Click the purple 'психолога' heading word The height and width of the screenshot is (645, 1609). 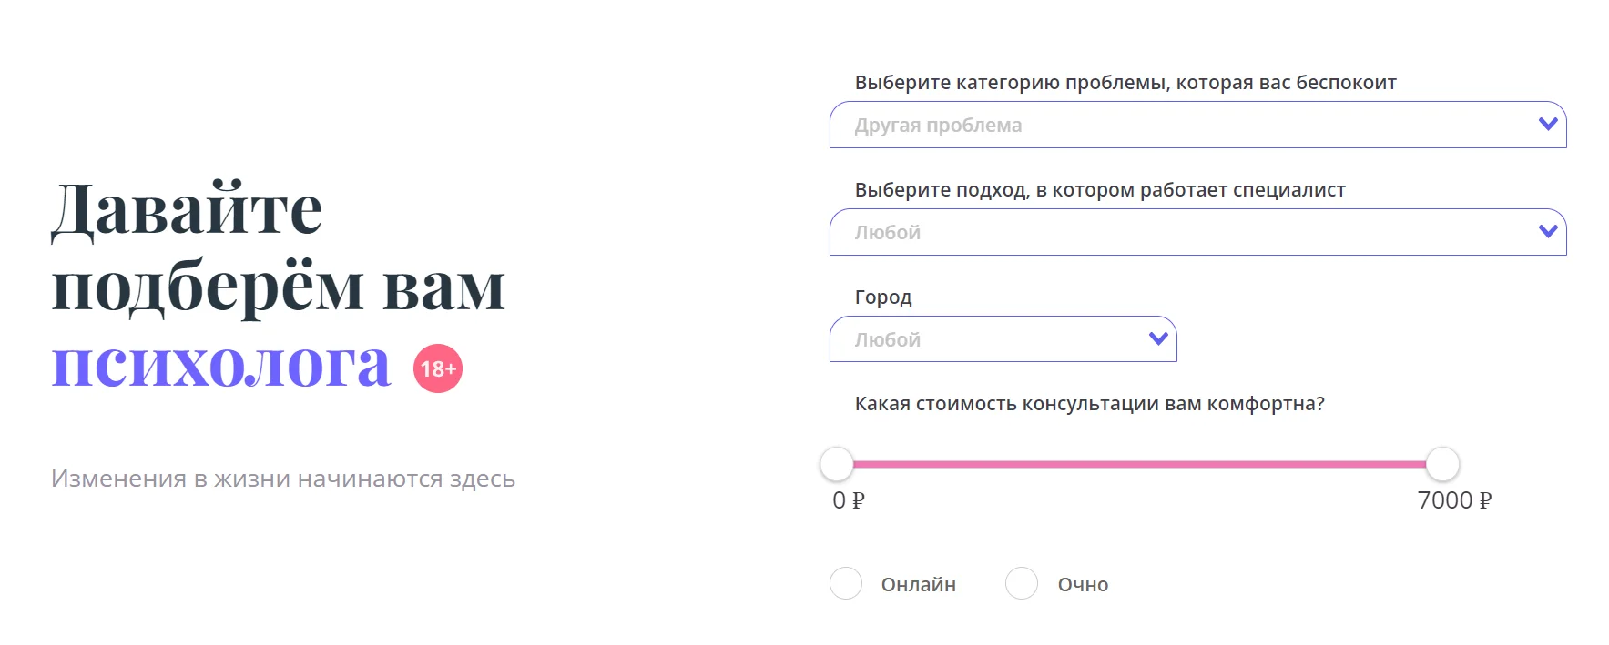221,364
